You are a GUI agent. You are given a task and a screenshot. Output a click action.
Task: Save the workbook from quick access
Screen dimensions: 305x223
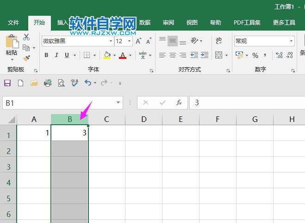pyautogui.click(x=7, y=83)
